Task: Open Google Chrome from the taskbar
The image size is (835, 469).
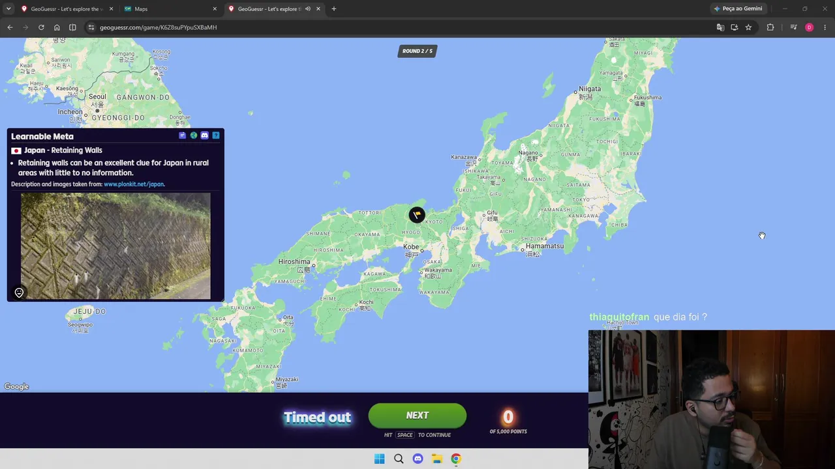Action: click(x=456, y=459)
